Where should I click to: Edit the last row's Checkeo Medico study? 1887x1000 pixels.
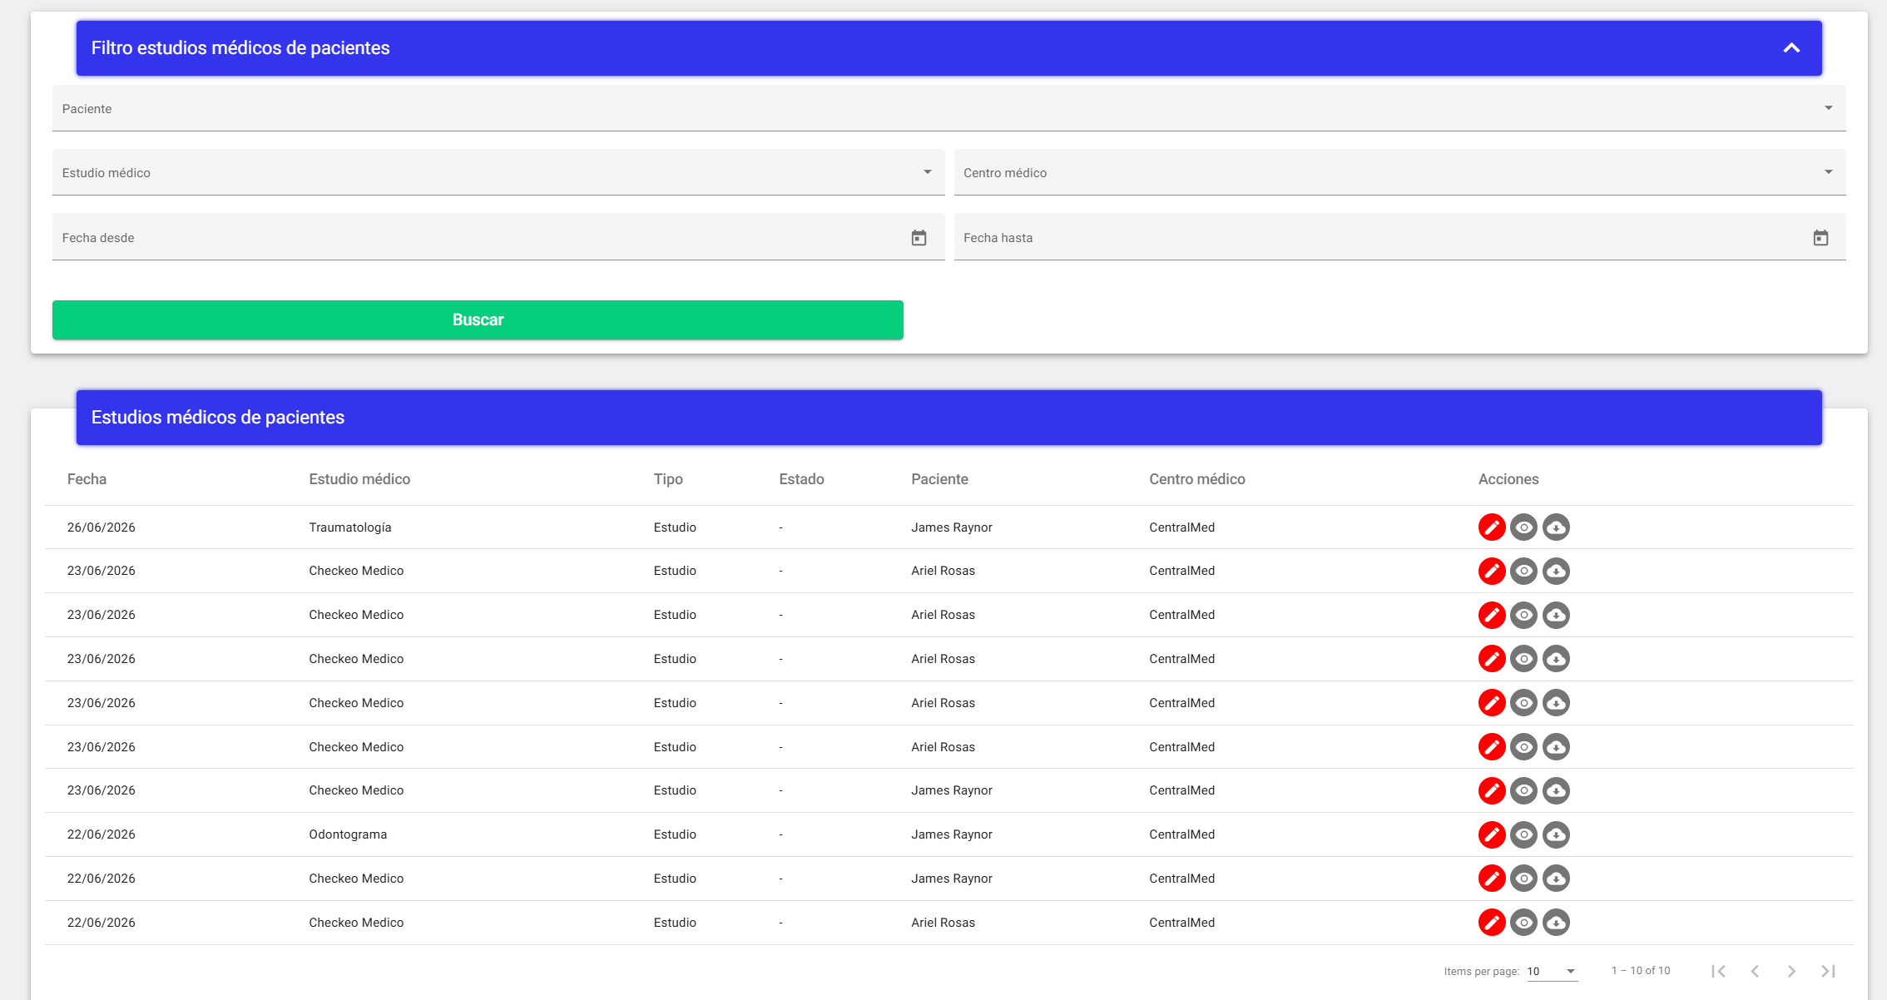tap(1492, 923)
